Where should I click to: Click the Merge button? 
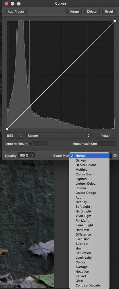click(74, 12)
